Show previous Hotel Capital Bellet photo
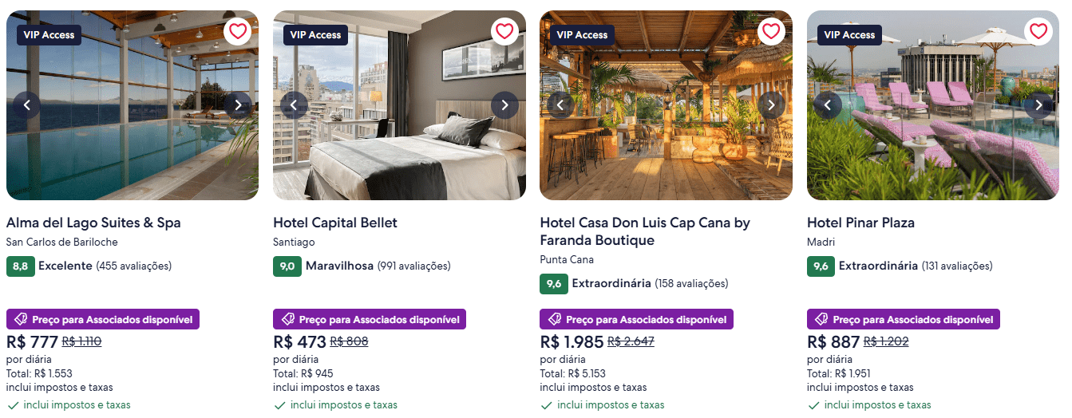This screenshot has width=1072, height=418. point(294,104)
